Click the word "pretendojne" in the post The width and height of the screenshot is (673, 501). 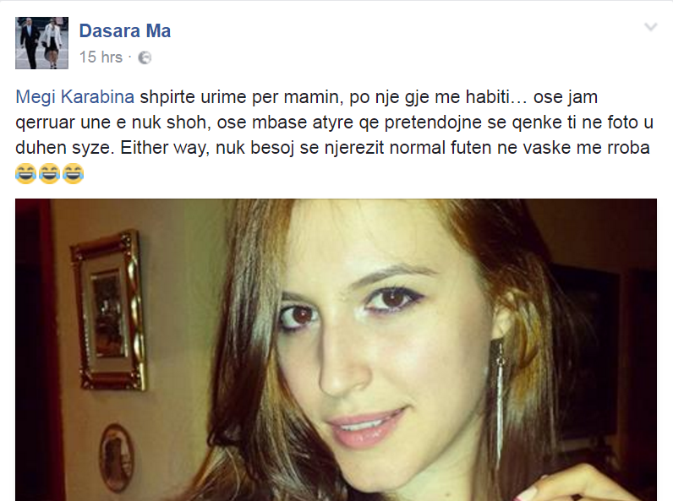pyautogui.click(x=433, y=123)
